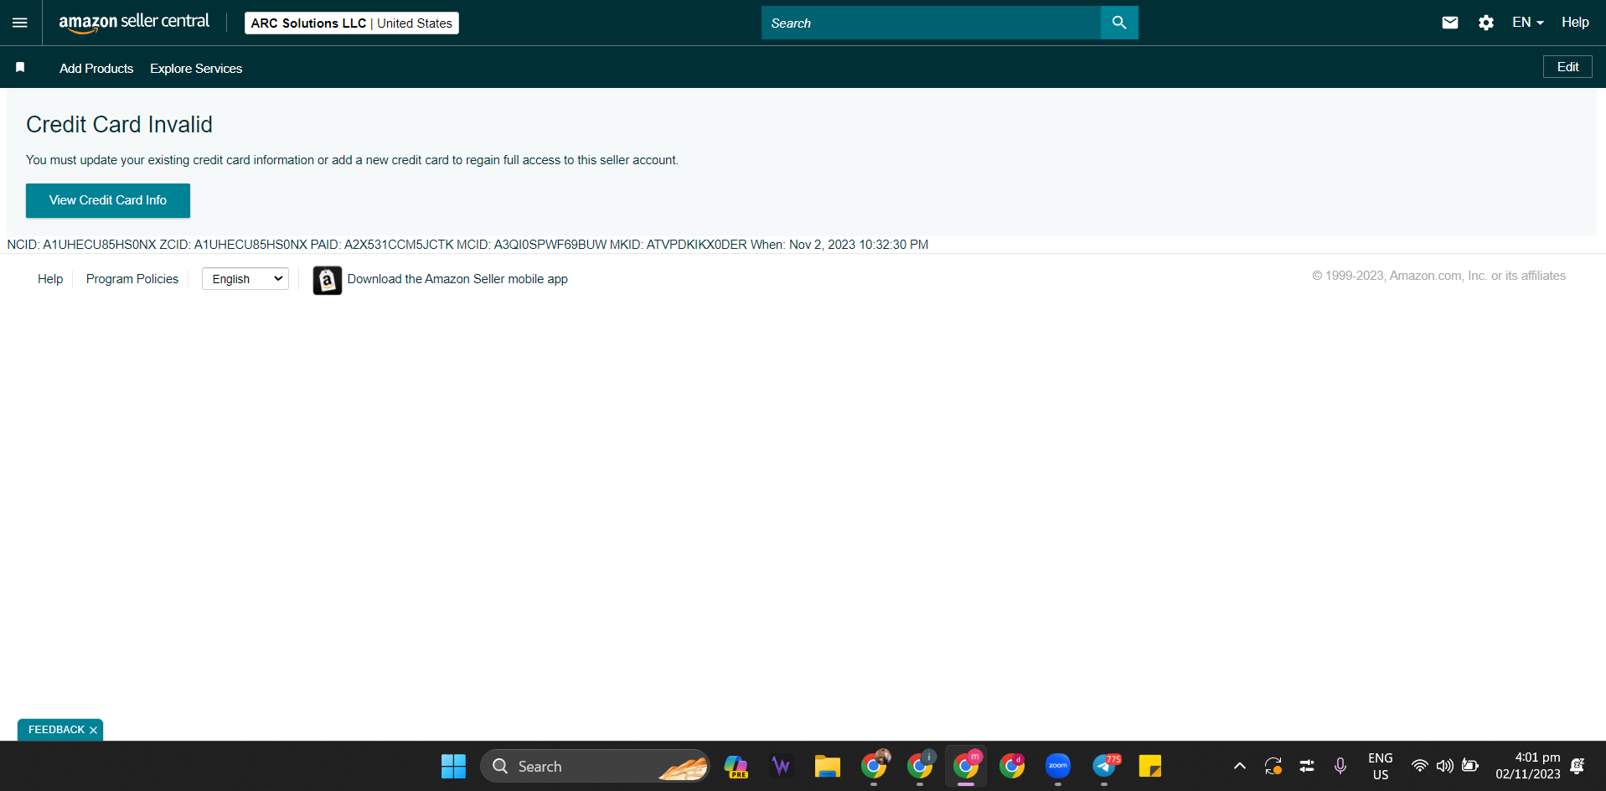Expand the EN language dropdown in header
This screenshot has width=1606, height=791.
pyautogui.click(x=1528, y=23)
